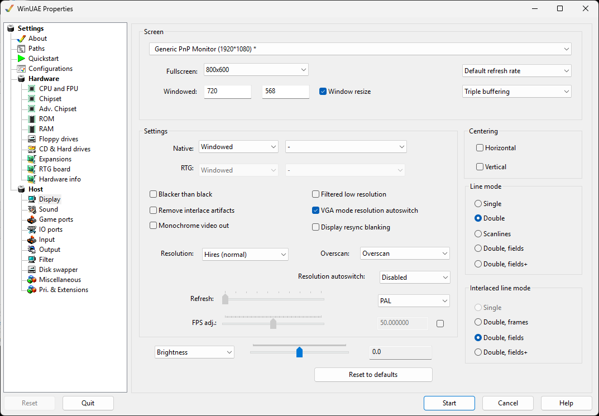Open the Default refresh rate dropdown
Screen dimensions: 599x416
[x=517, y=71]
